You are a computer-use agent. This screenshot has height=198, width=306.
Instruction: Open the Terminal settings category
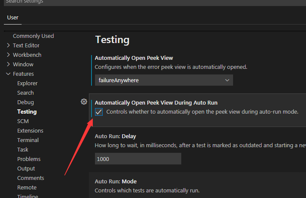click(28, 140)
